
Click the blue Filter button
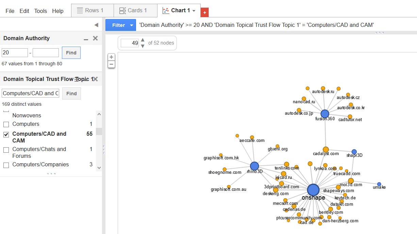pos(118,25)
